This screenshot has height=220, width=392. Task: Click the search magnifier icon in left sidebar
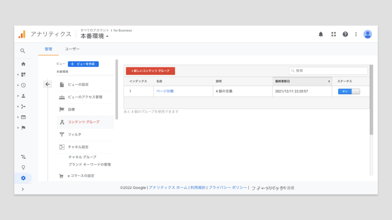click(23, 51)
